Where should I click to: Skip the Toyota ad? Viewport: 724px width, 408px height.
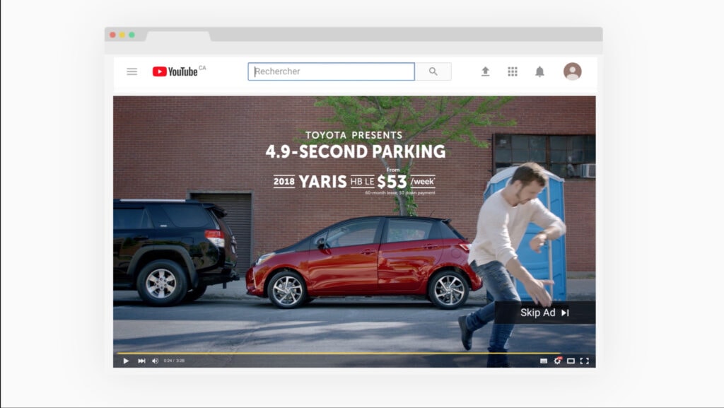545,313
